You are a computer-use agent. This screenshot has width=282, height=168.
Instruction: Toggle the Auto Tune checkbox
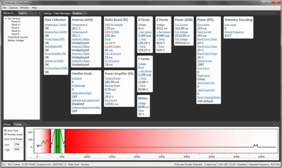5,130
